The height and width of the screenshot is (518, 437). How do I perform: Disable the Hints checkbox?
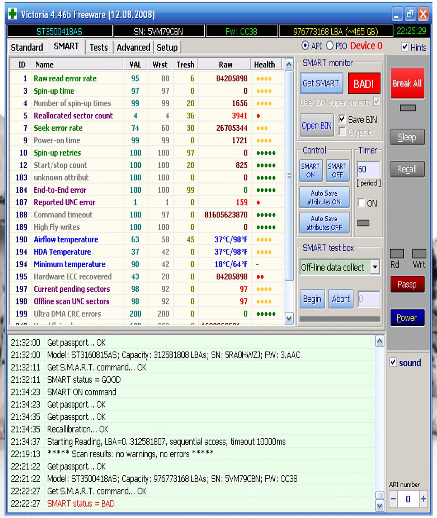click(405, 47)
